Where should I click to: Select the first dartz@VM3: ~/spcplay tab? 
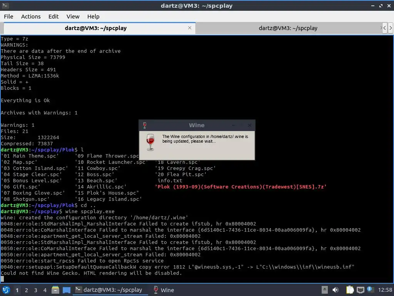coord(96,28)
